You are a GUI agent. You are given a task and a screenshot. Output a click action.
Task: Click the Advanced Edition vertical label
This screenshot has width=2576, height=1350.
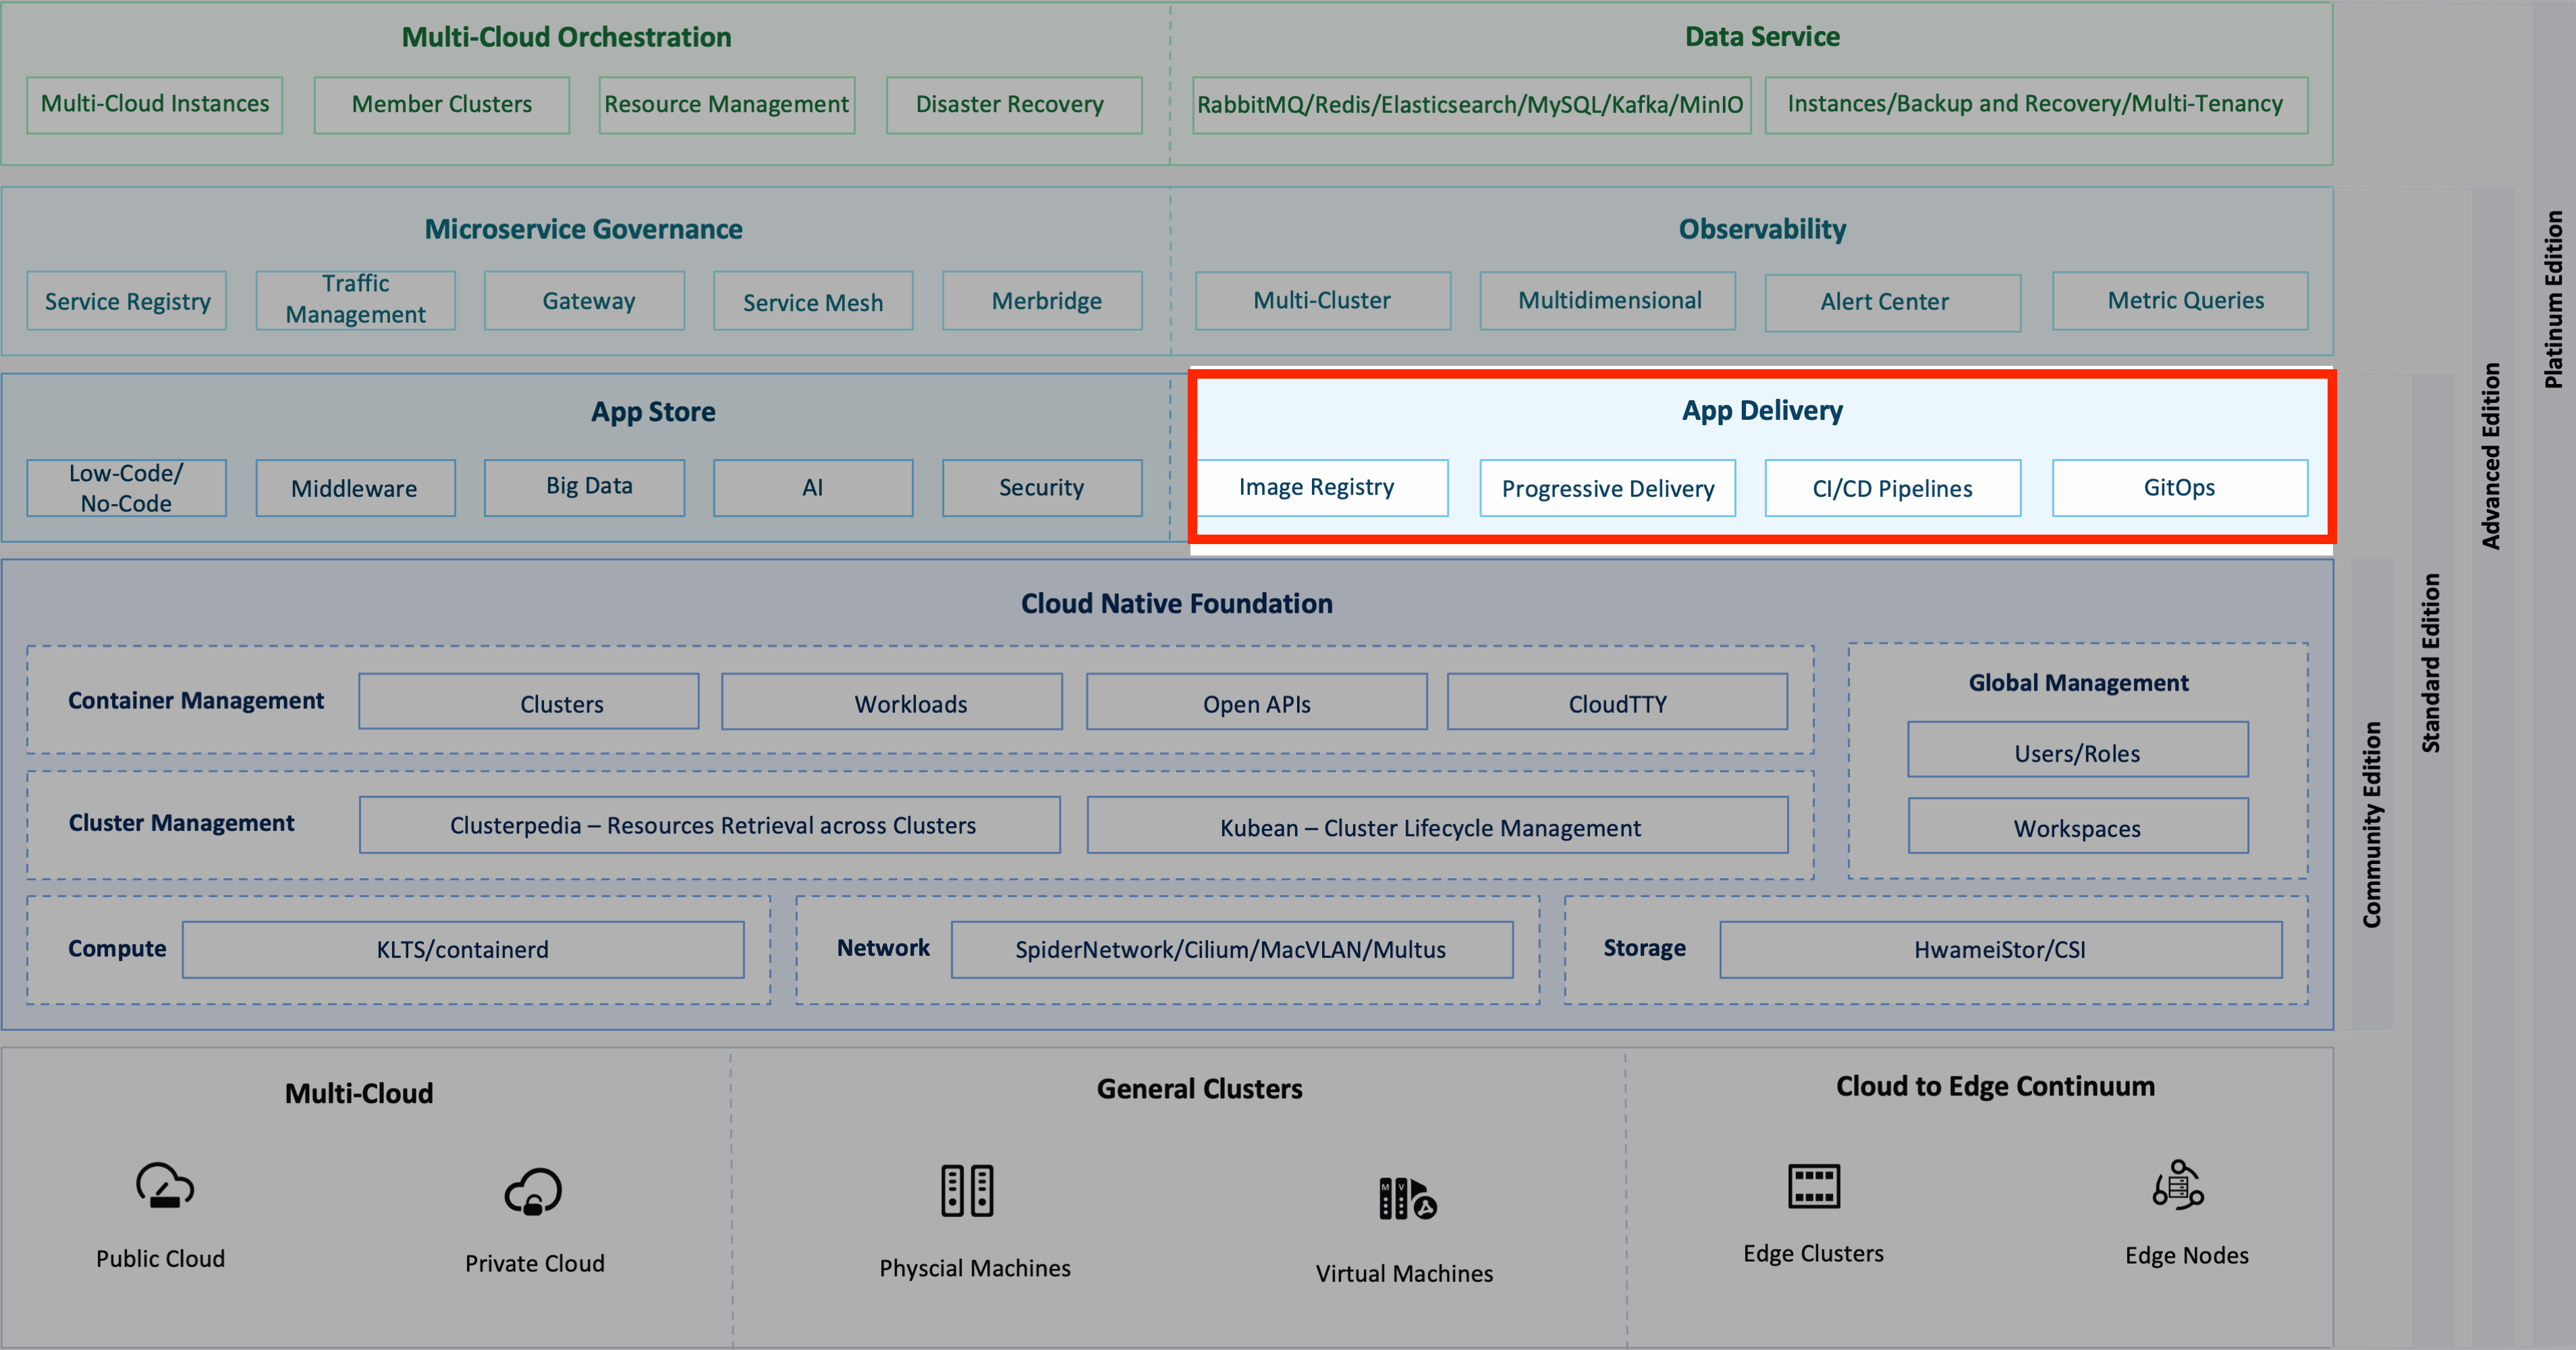coord(2491,456)
